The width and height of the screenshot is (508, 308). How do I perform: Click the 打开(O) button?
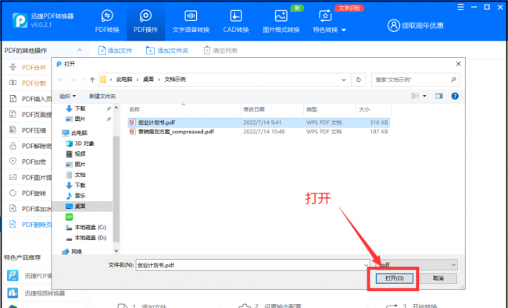(x=394, y=278)
